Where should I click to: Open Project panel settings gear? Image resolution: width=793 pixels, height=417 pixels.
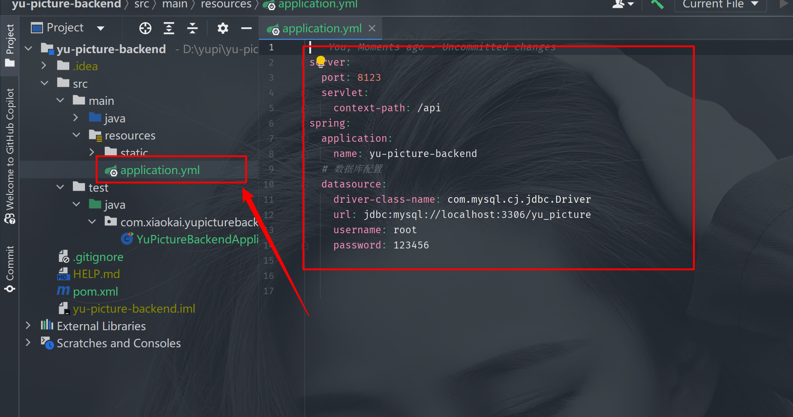point(223,29)
